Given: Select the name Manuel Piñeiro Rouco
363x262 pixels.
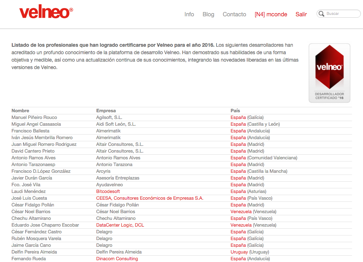Looking at the screenshot, I should (x=34, y=118).
